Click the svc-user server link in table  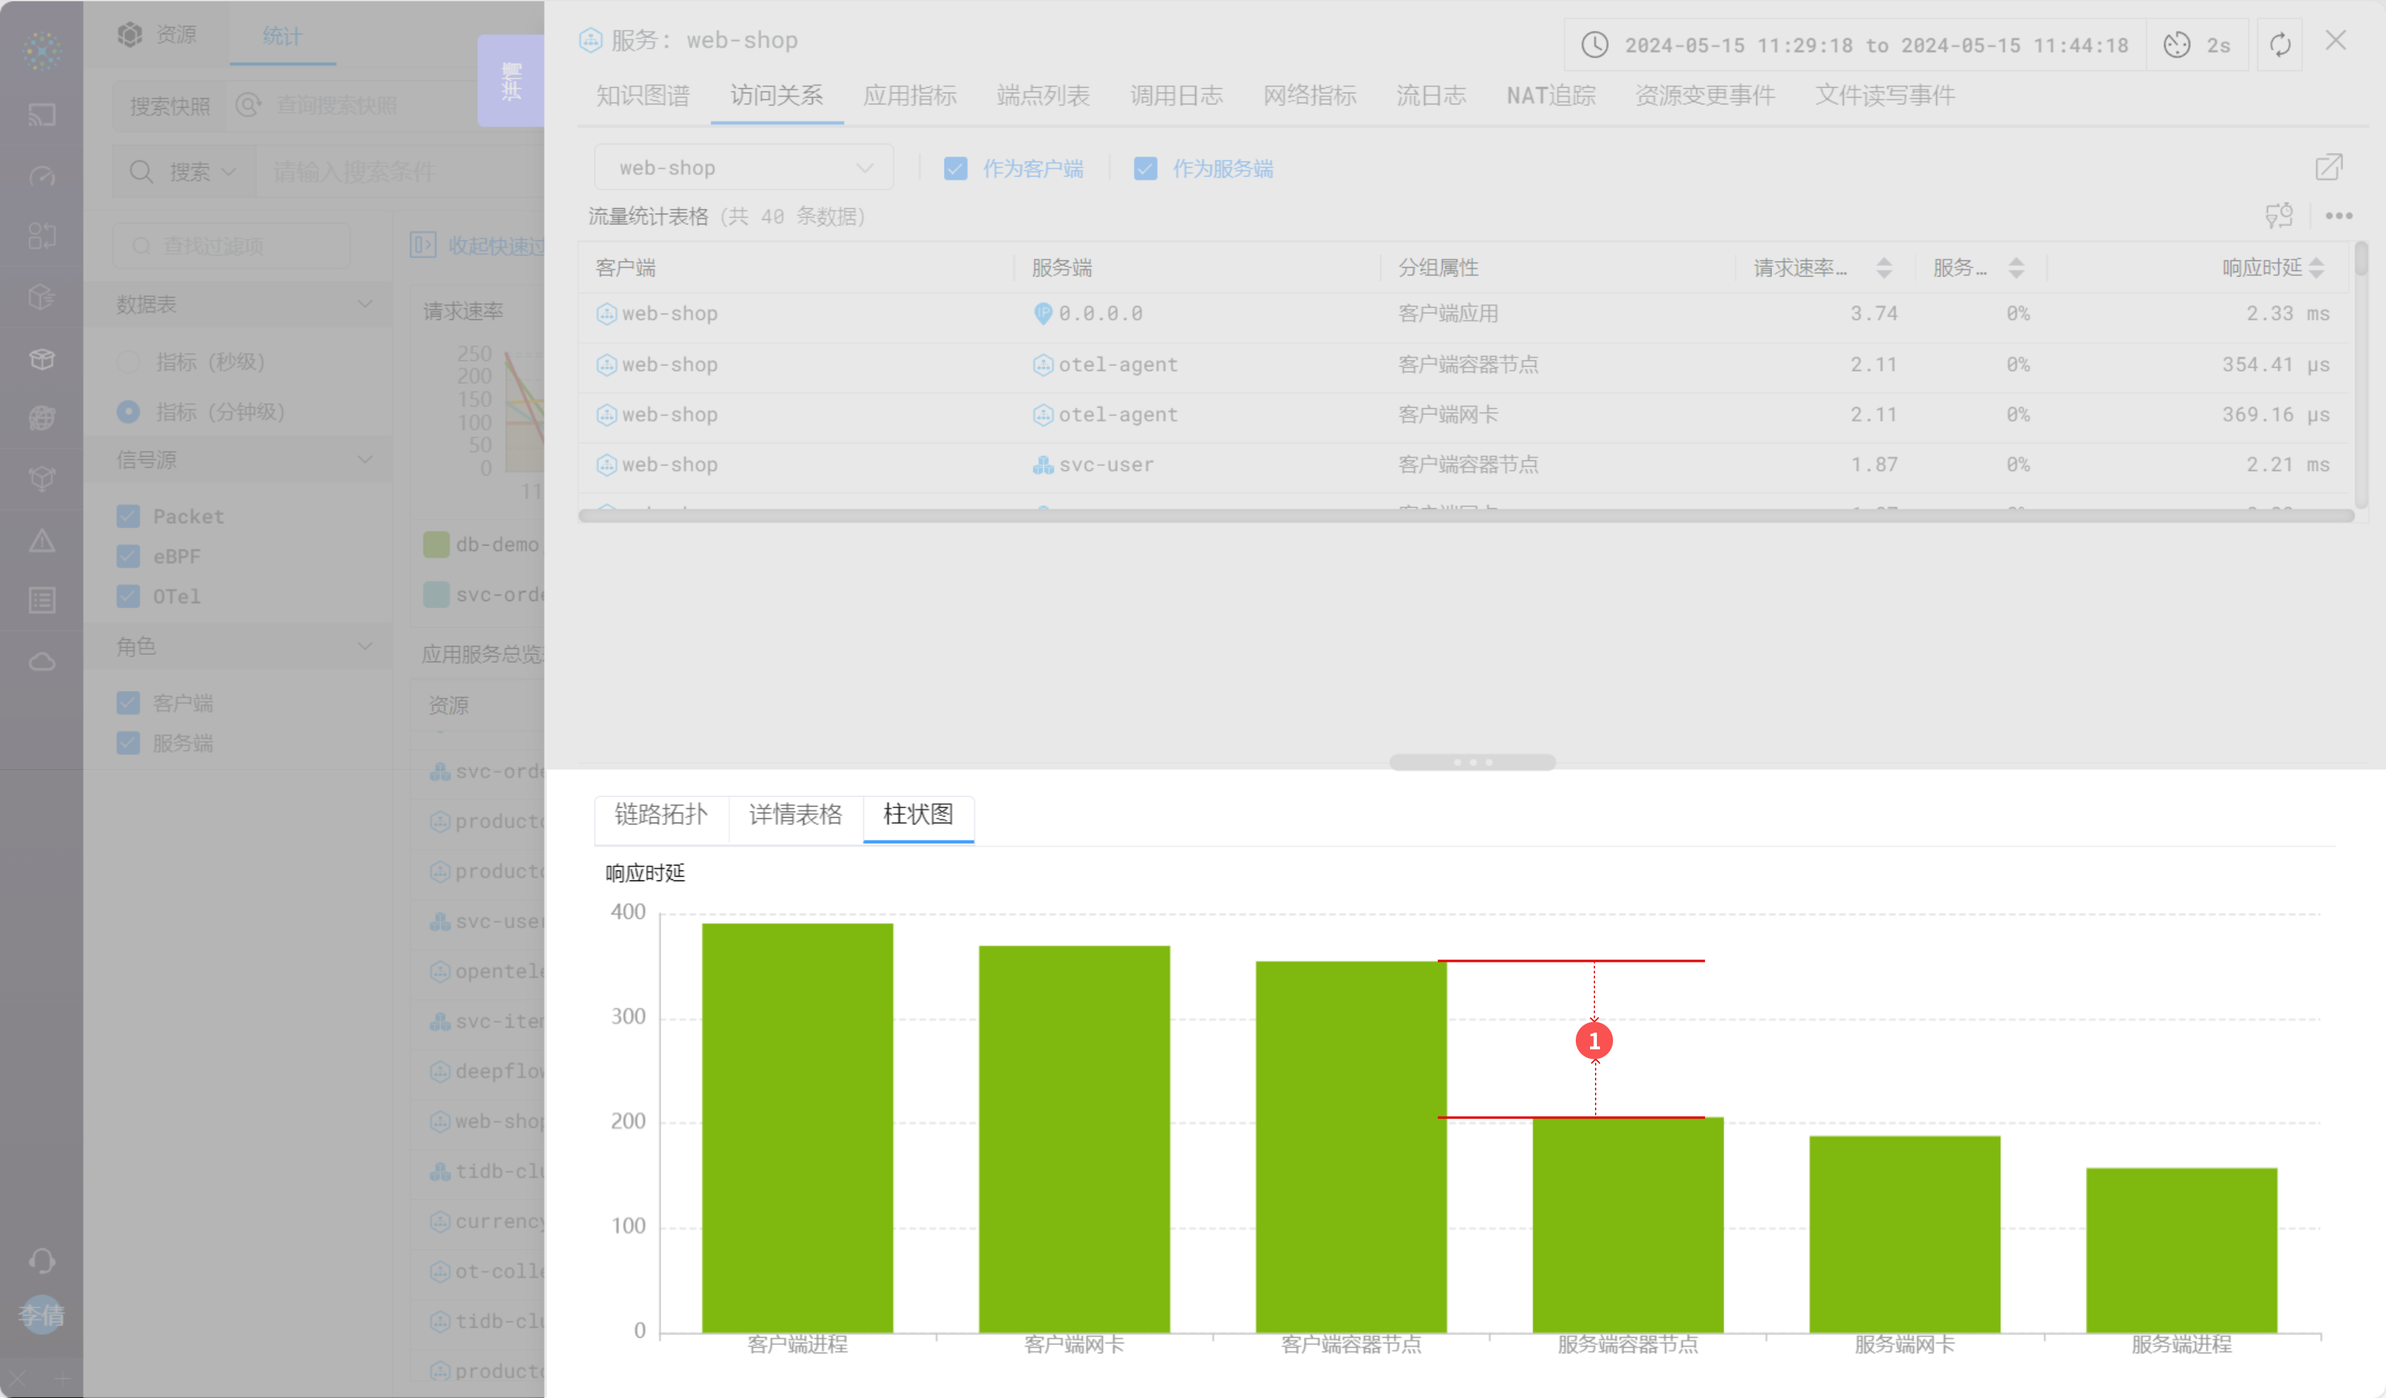click(x=1105, y=465)
